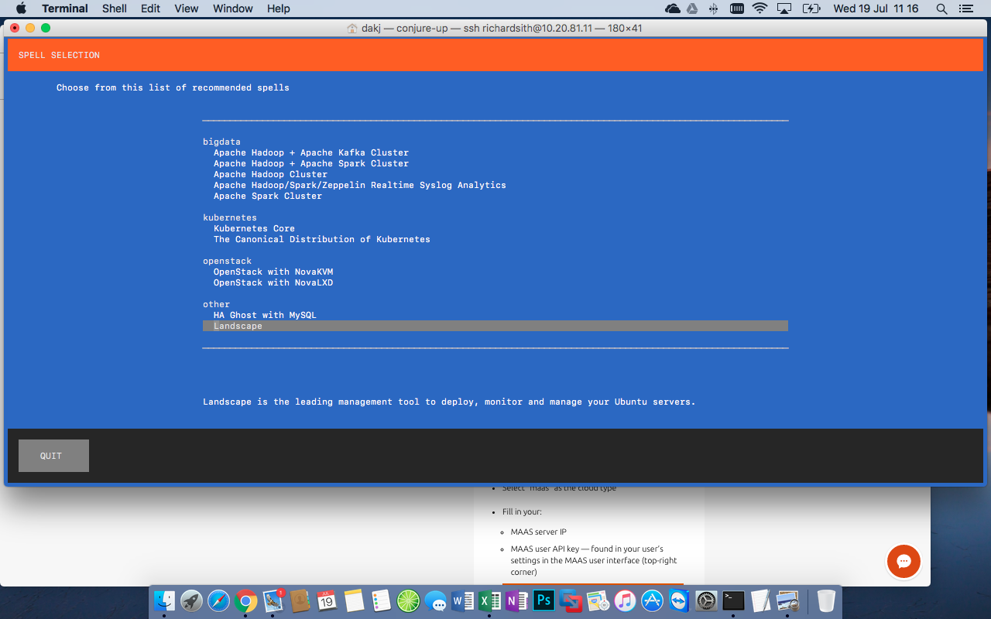Click the Google Drive menu bar icon
The width and height of the screenshot is (991, 619).
(693, 9)
